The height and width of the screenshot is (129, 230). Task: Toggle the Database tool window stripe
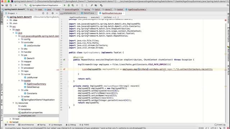pos(229,18)
